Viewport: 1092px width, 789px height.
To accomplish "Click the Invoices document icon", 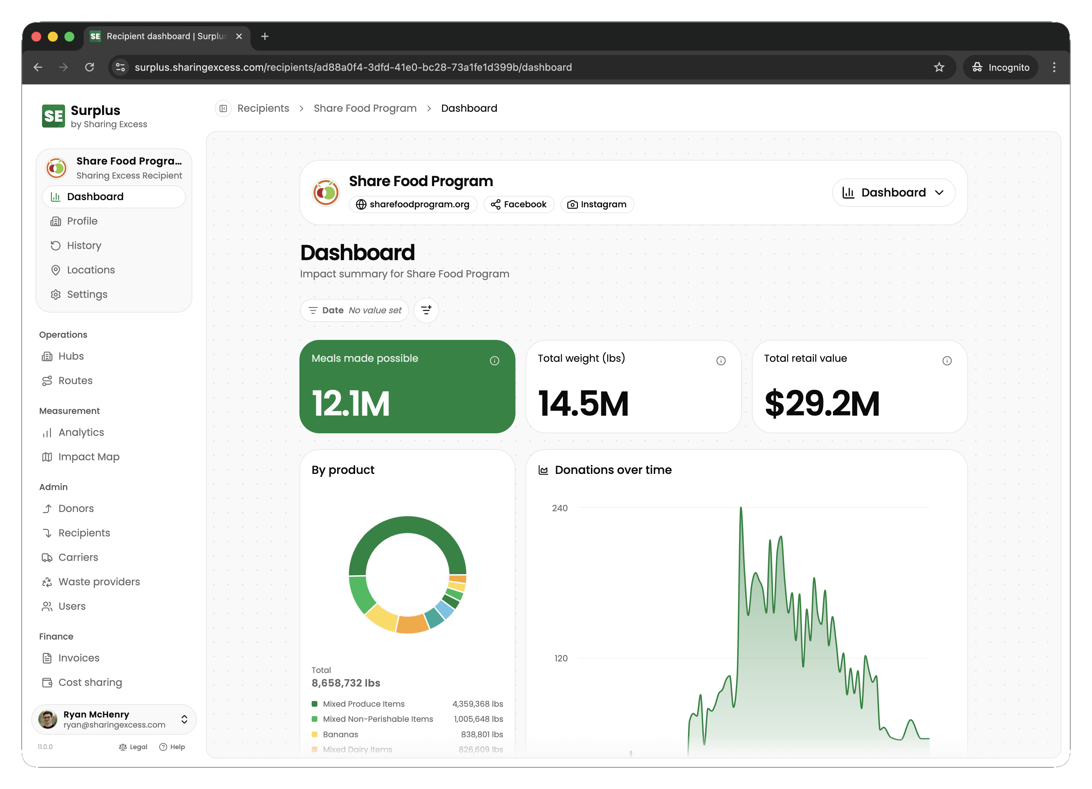I will (x=47, y=658).
